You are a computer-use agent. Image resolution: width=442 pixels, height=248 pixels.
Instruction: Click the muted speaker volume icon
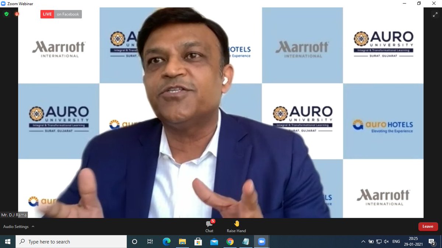[x=386, y=241]
